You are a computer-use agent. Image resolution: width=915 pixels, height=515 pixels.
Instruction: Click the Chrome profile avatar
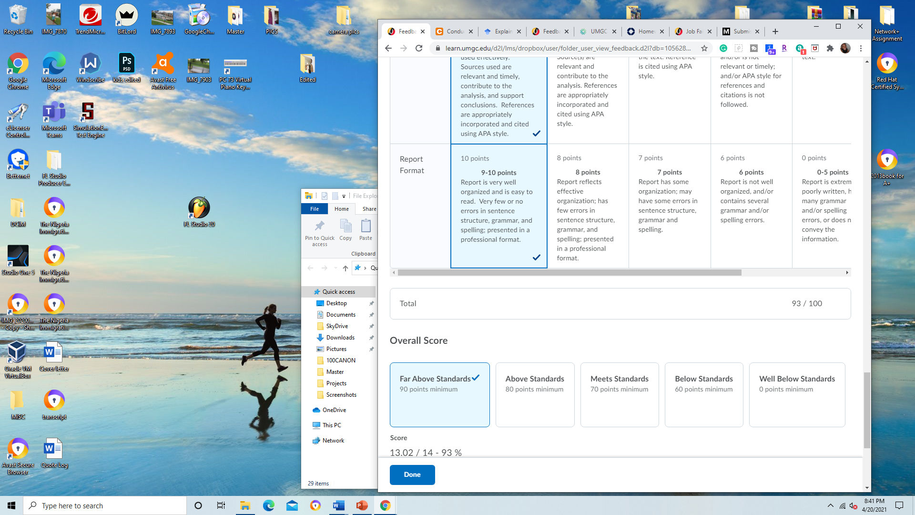tap(845, 48)
